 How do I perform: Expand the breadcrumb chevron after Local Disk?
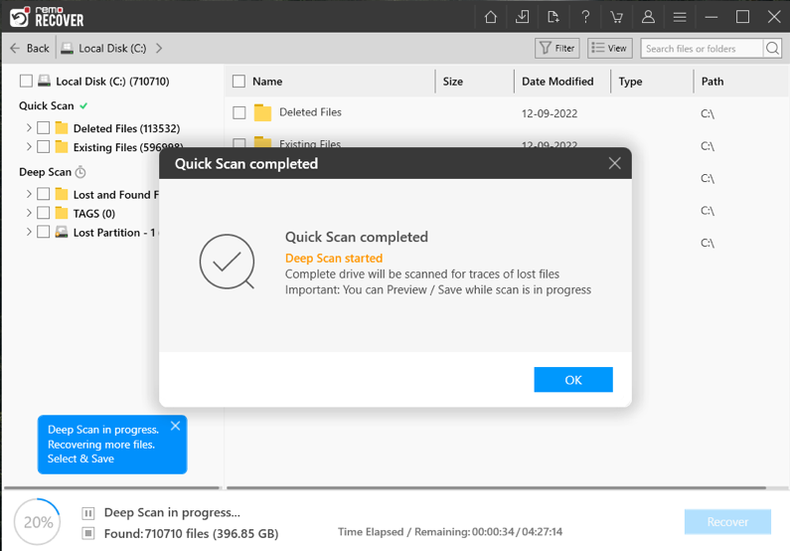(x=159, y=48)
